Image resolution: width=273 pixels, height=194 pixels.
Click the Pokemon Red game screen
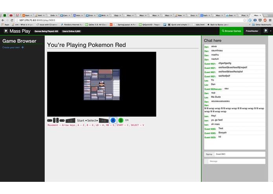tap(102, 84)
